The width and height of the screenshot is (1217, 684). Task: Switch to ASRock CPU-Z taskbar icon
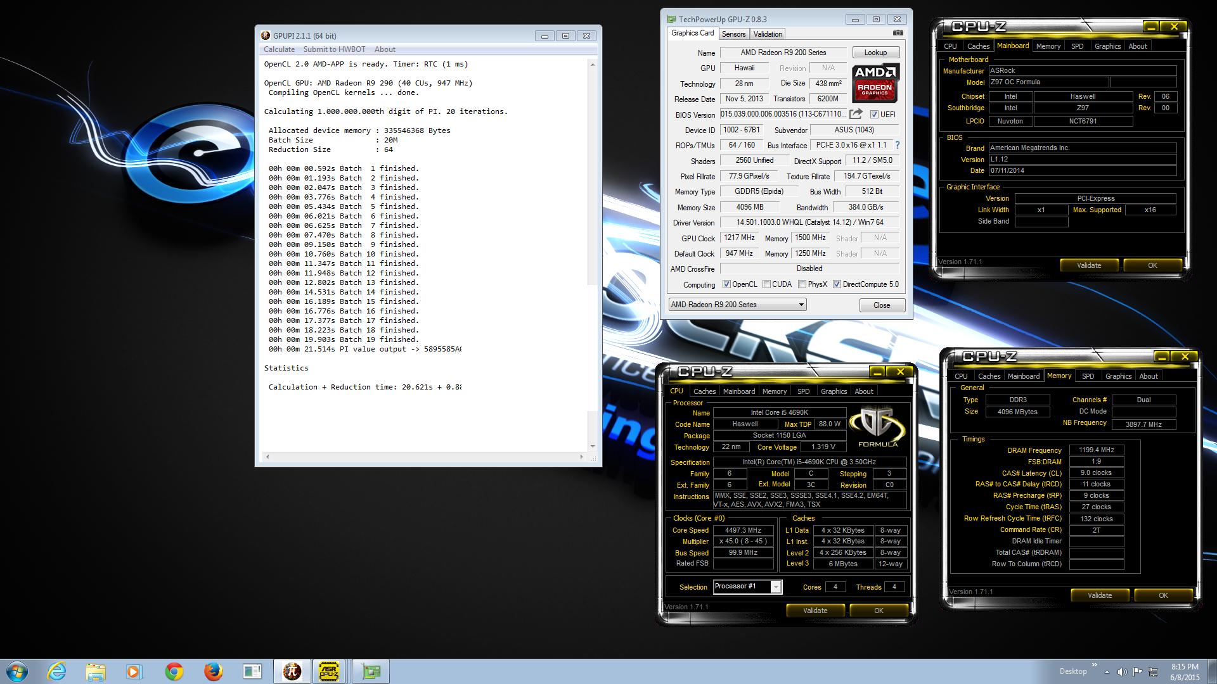click(x=329, y=671)
